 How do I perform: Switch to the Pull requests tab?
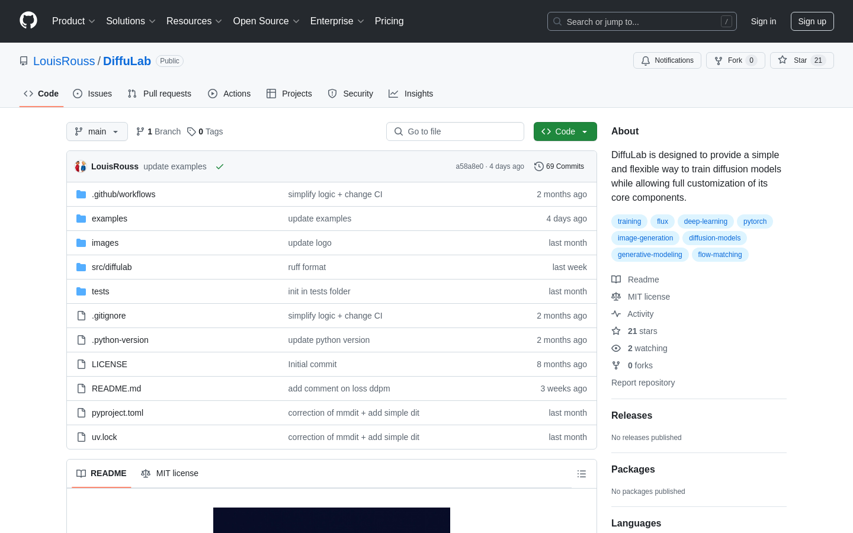click(159, 94)
